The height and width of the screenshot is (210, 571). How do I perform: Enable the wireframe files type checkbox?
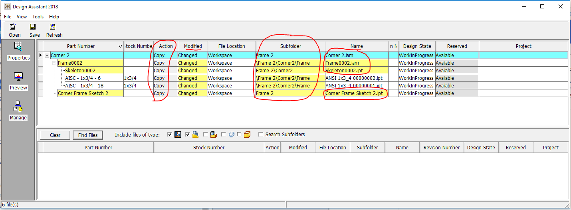(224, 135)
